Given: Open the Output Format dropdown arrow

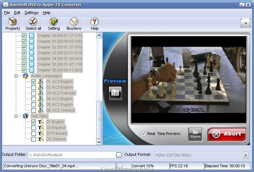Looking at the screenshot, I should pyautogui.click(x=246, y=155).
